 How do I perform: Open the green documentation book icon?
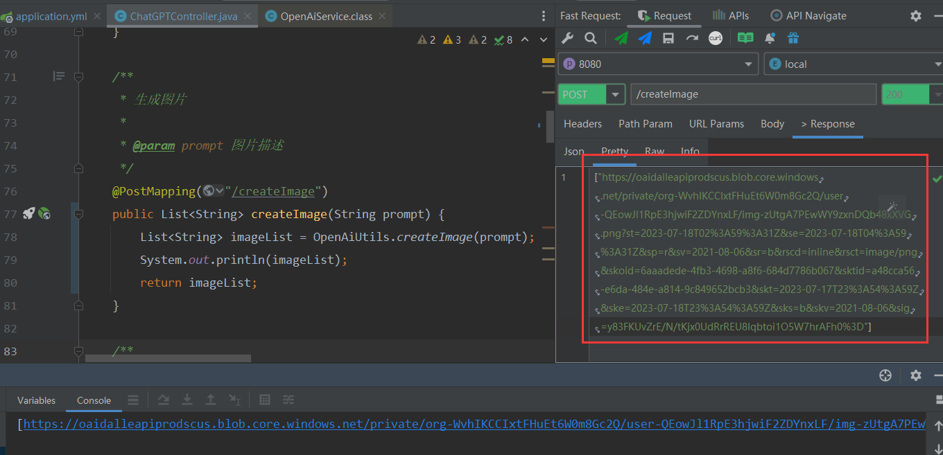point(745,39)
